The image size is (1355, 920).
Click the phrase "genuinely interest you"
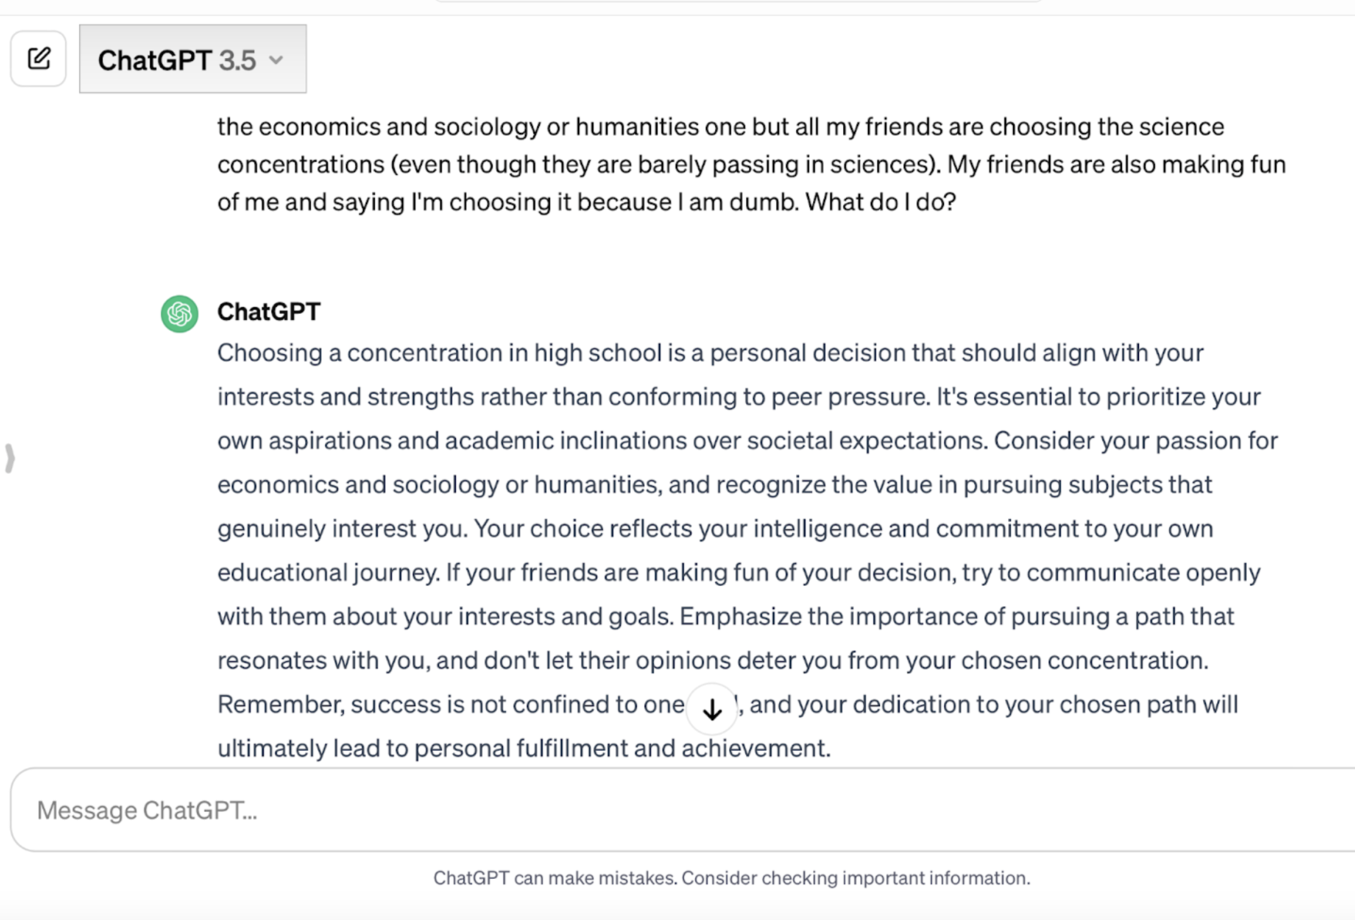coord(342,528)
